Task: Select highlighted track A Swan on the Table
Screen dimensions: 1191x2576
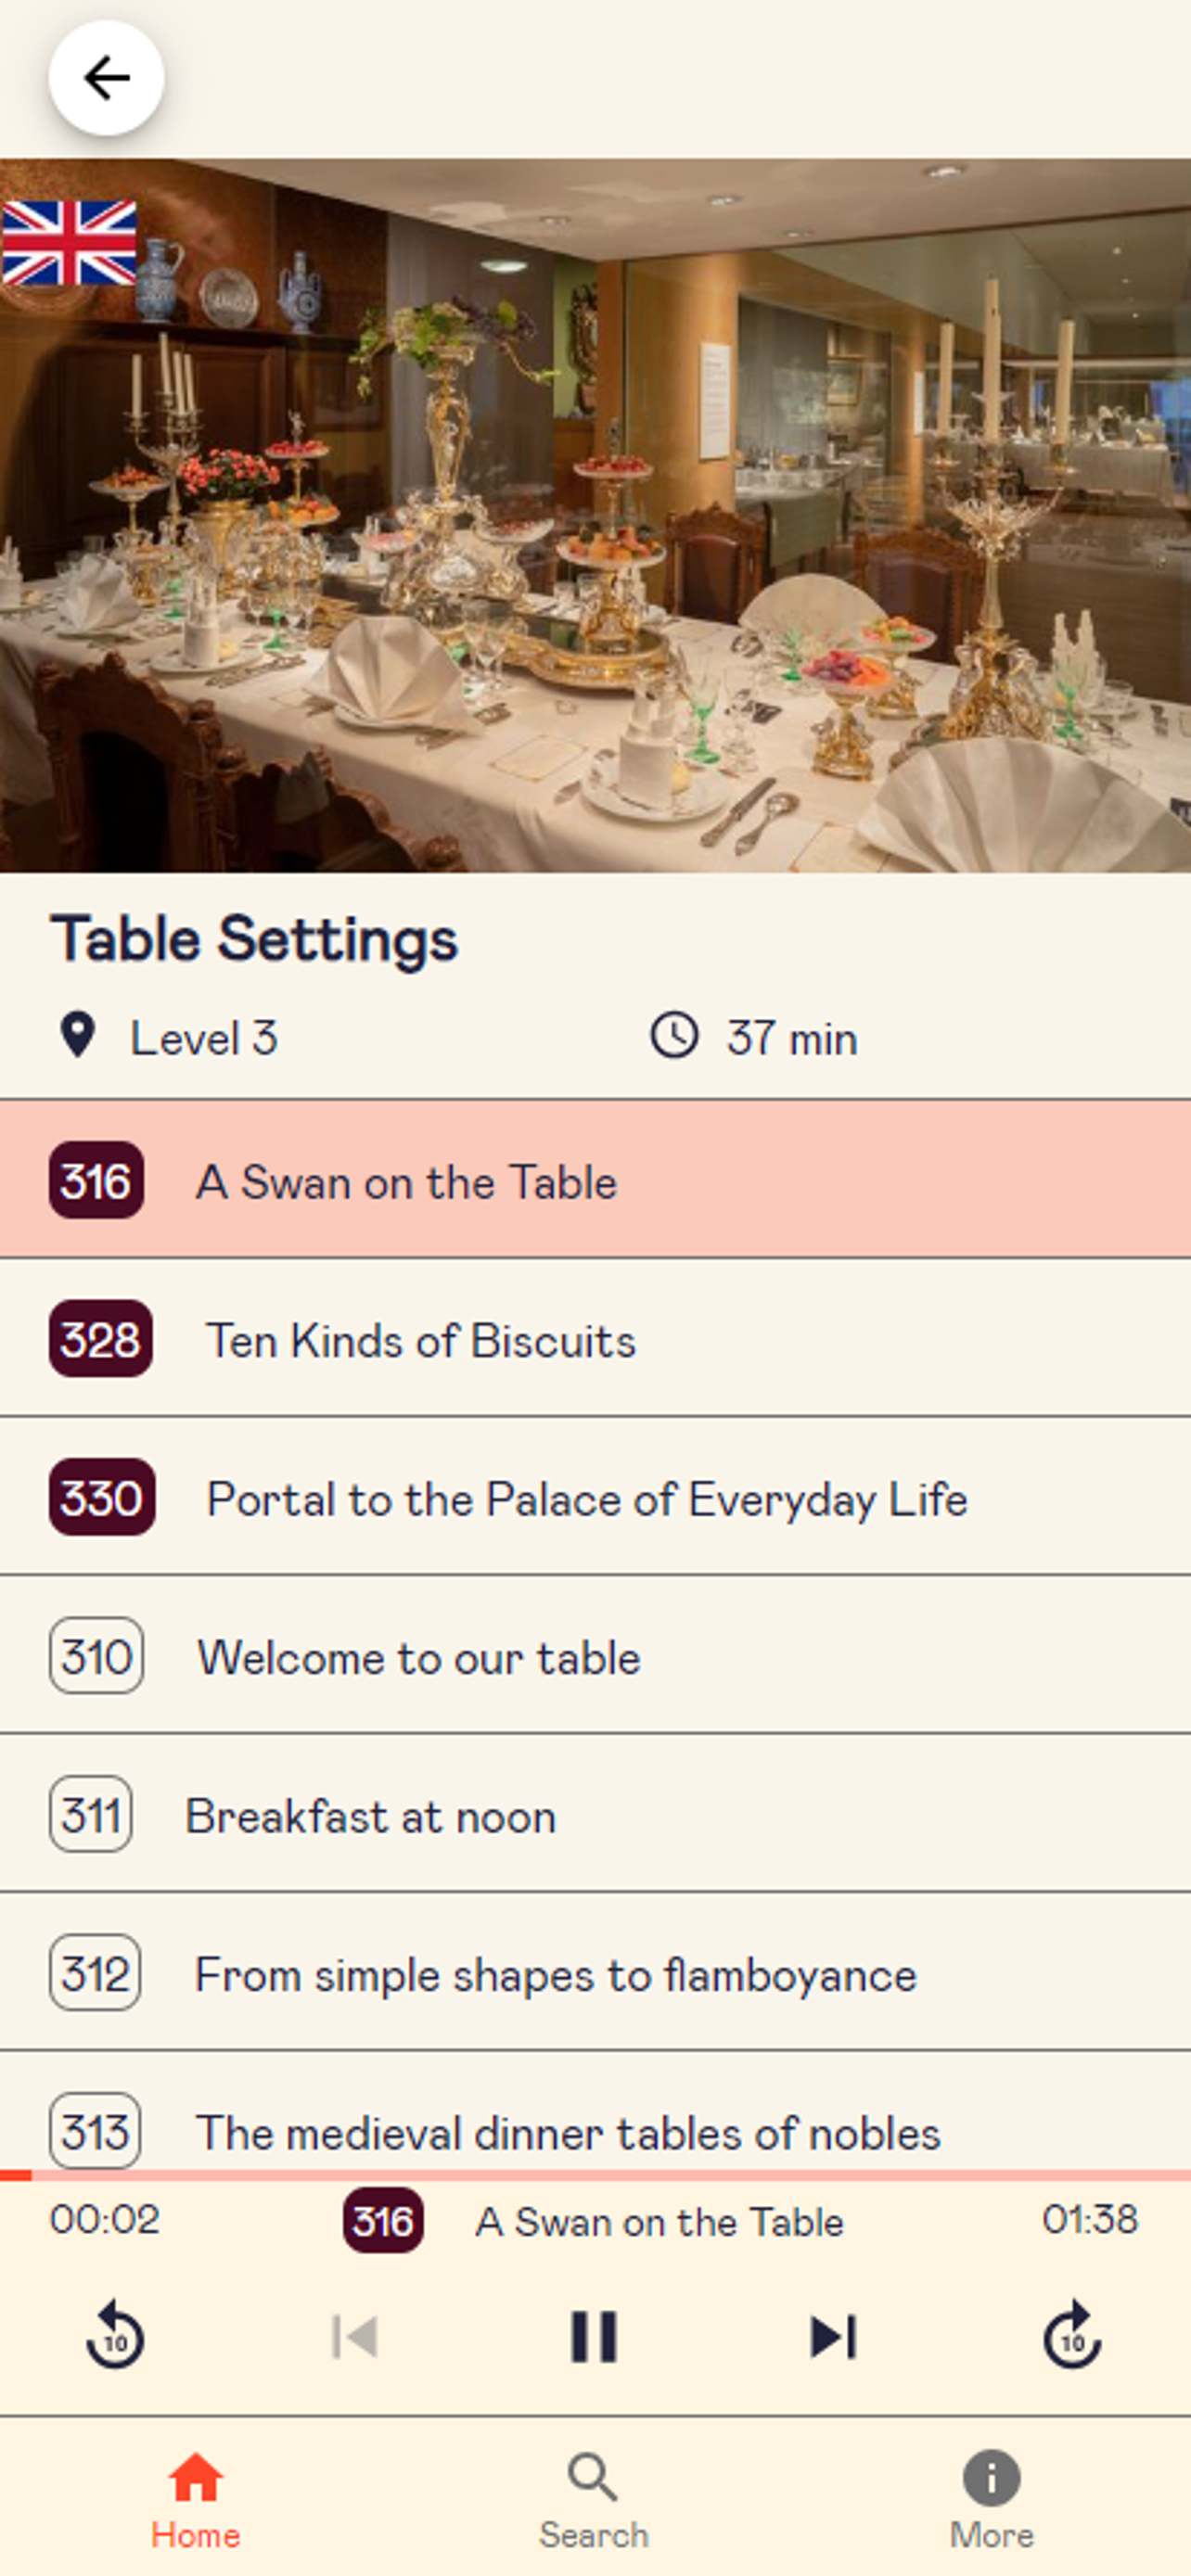Action: click(x=595, y=1180)
